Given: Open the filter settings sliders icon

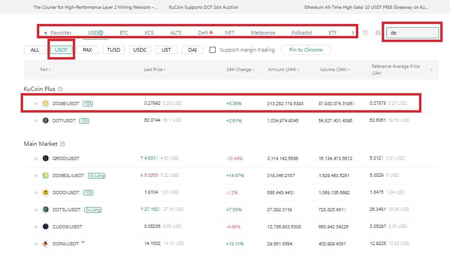Looking at the screenshot, I should point(378,33).
